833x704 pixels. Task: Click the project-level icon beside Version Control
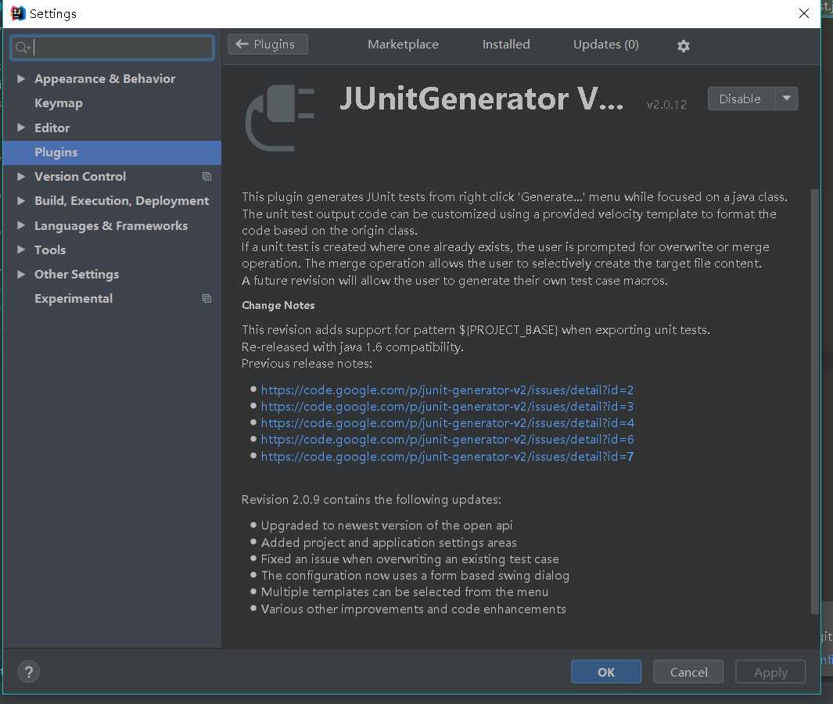tap(206, 177)
